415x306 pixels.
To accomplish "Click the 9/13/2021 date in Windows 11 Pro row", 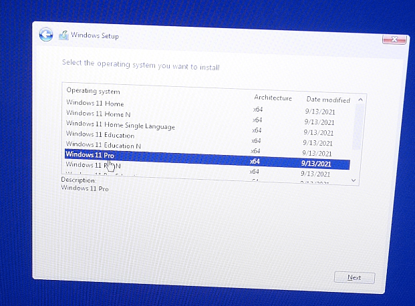I will (x=316, y=164).
